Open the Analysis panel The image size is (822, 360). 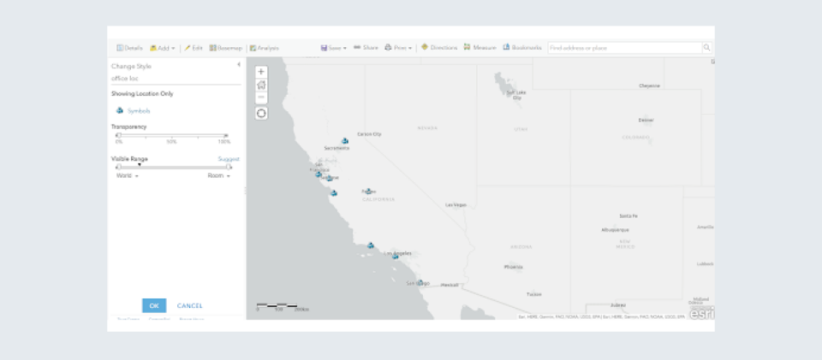[264, 48]
